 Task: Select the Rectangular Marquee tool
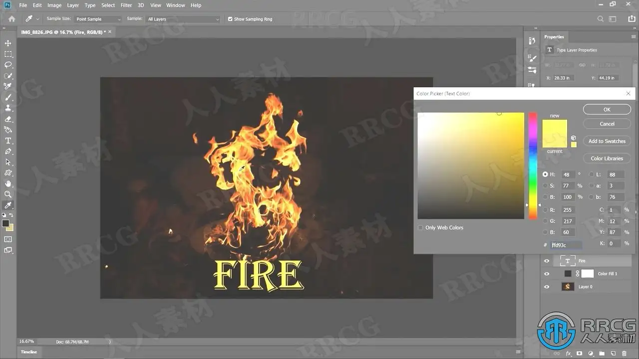tap(8, 54)
